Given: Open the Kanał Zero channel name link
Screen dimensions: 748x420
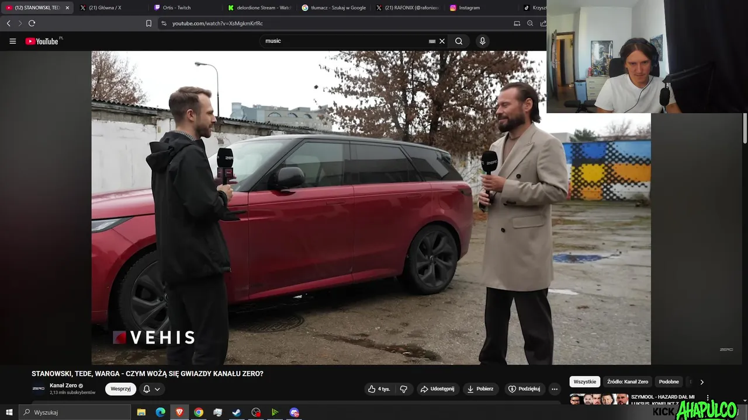Looking at the screenshot, I should pyautogui.click(x=63, y=386).
